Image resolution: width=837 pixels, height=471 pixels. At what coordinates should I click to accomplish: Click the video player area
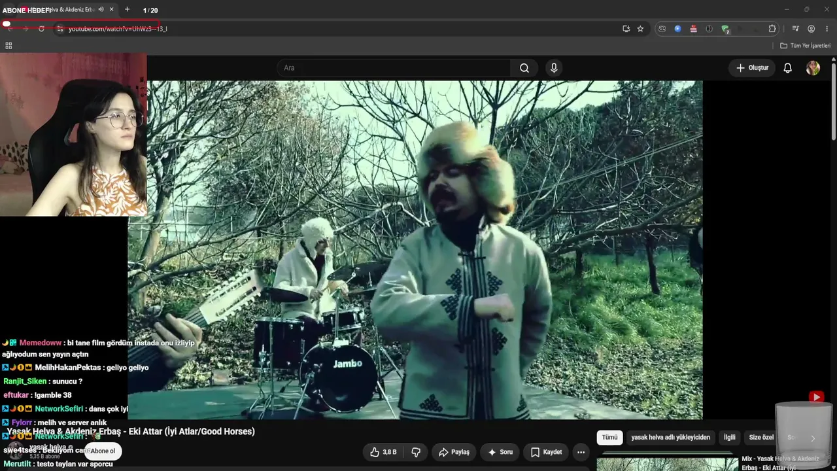coord(415,250)
